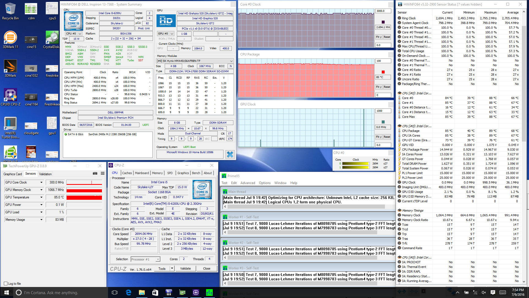Open the SPD tab in CPU-Z
The width and height of the screenshot is (529, 298).
click(170, 173)
